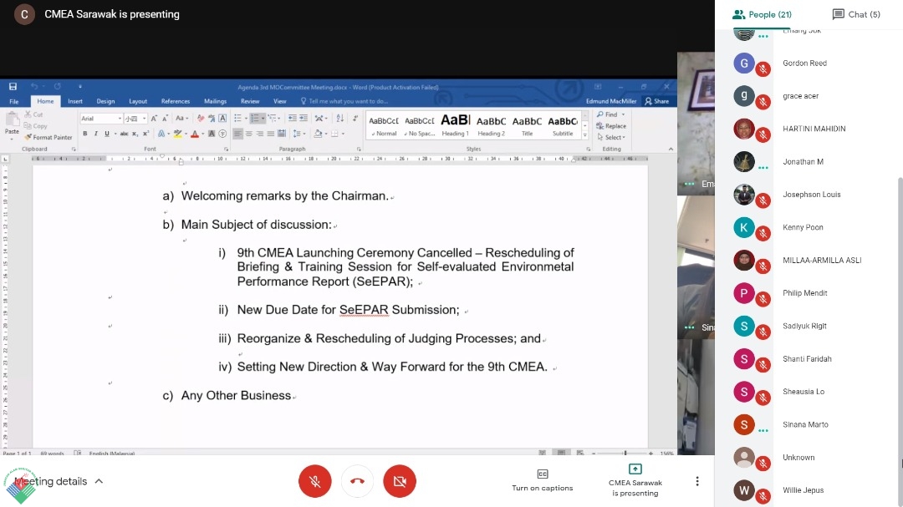903x507 pixels.
Task: Open the File menu tab
Action: (x=14, y=101)
